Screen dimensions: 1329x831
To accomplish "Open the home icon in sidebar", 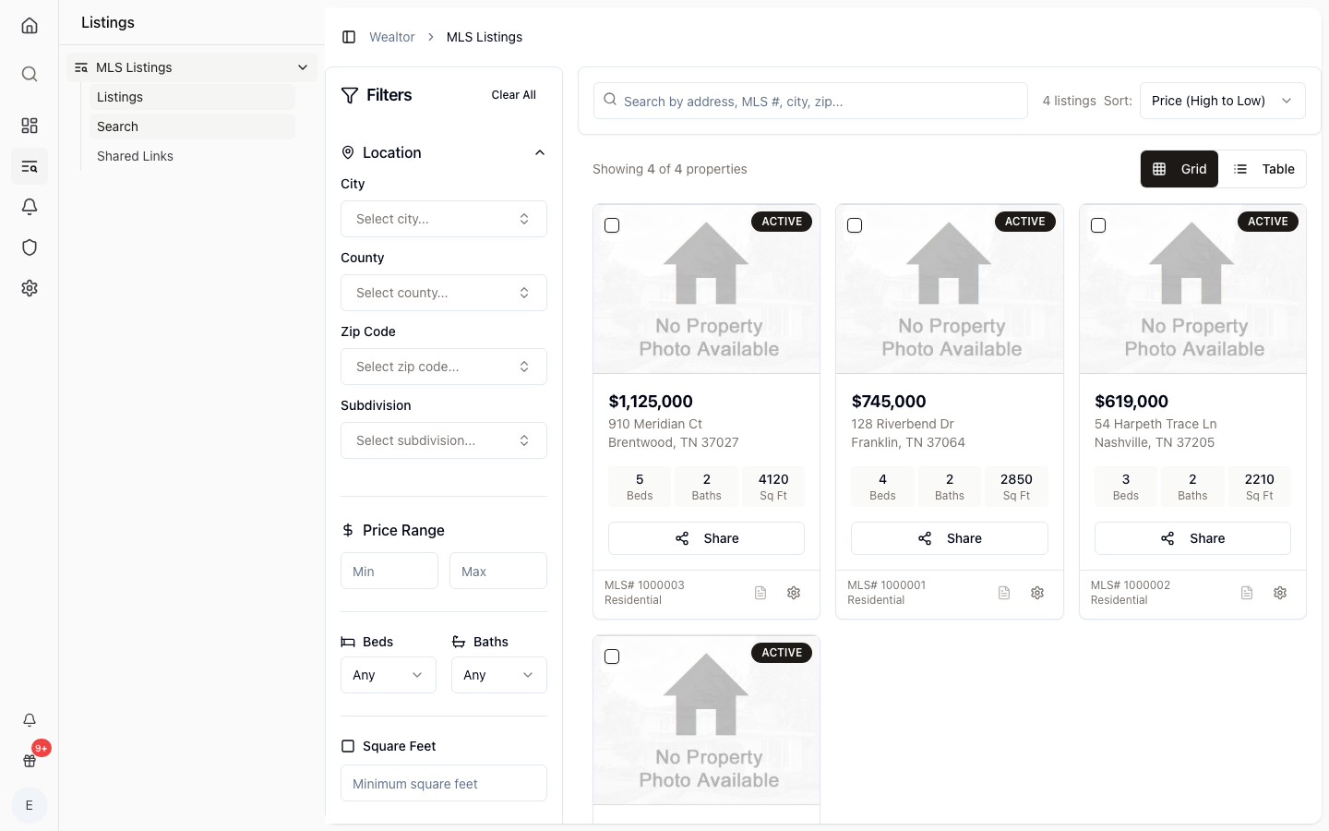I will coord(30,26).
